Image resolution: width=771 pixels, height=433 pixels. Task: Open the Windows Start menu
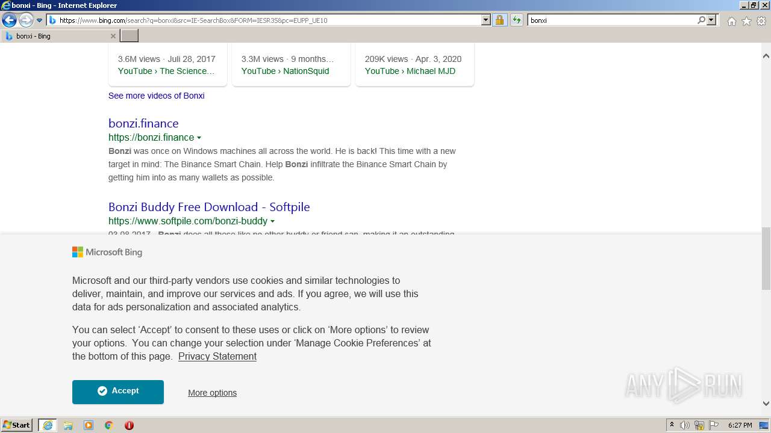click(x=16, y=425)
